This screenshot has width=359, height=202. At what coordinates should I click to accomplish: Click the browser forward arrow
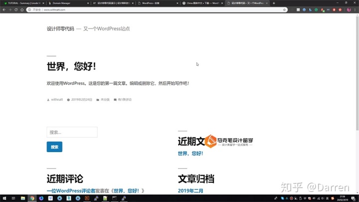(10, 9)
